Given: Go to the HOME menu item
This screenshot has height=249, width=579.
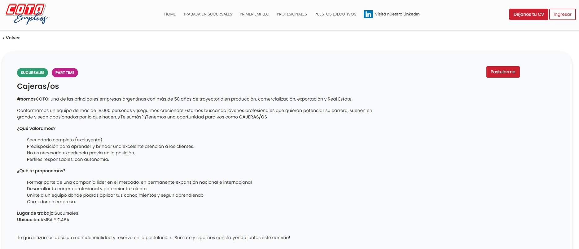Looking at the screenshot, I should click(170, 14).
